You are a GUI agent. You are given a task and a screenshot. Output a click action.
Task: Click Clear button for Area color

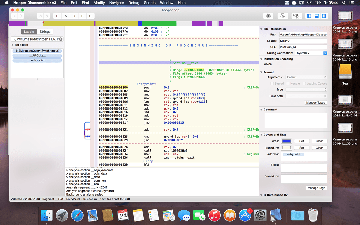pos(319,141)
